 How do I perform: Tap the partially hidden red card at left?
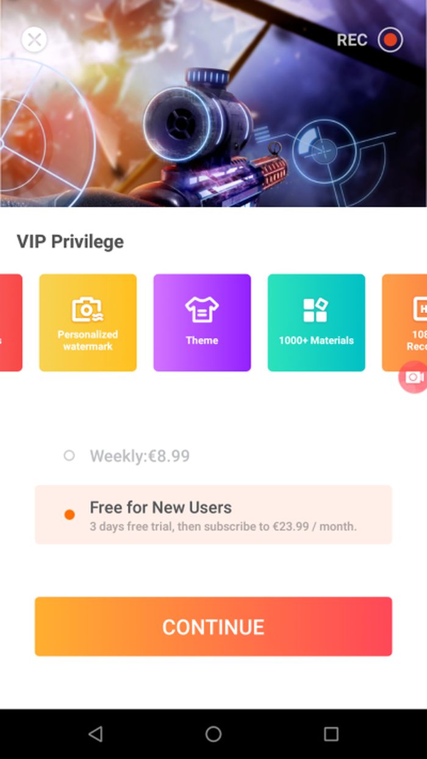[11, 323]
